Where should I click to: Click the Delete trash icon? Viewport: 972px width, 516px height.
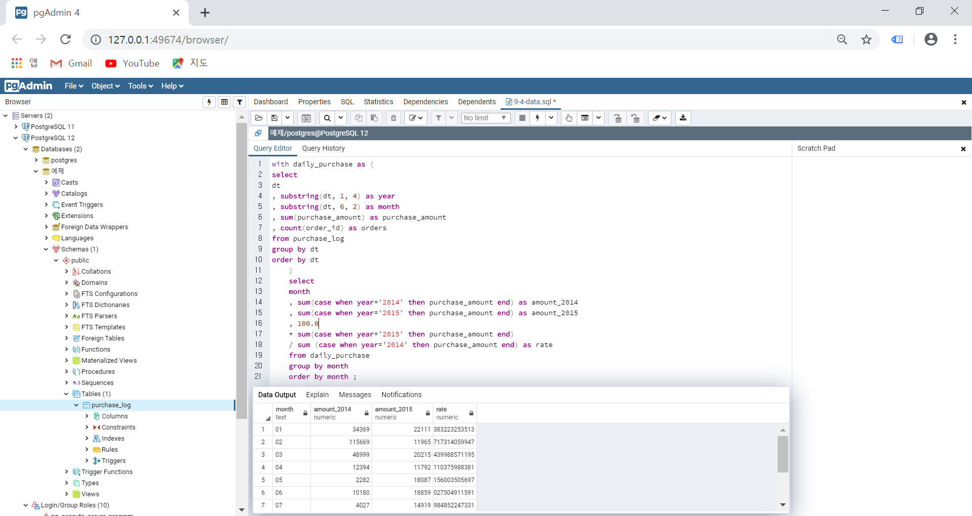pyautogui.click(x=393, y=118)
